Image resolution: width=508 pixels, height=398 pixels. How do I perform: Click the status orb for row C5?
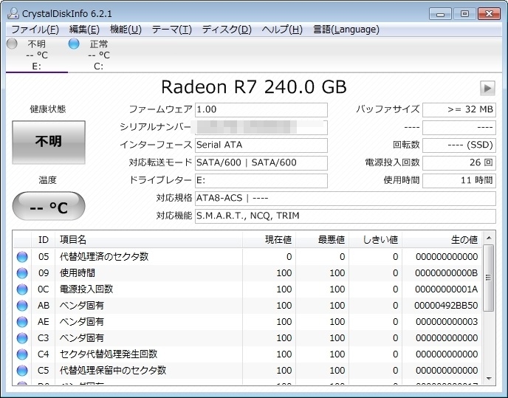[22, 371]
